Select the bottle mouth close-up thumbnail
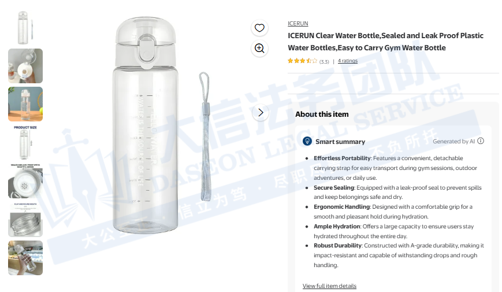502x292 pixels. [25, 219]
